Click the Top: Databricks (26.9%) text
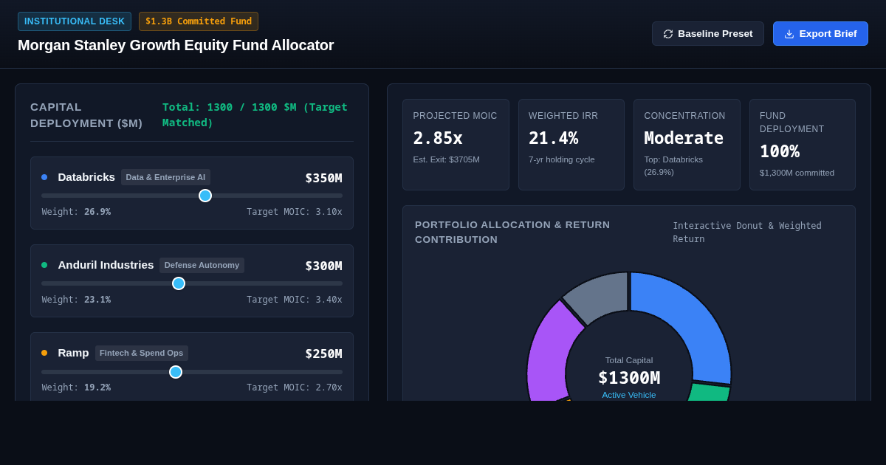 point(673,166)
